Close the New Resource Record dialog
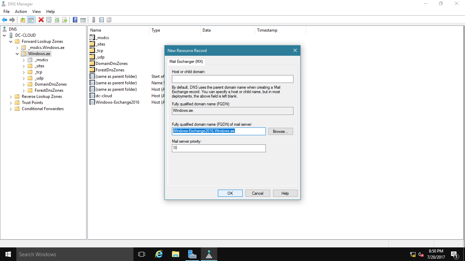 pos(295,50)
